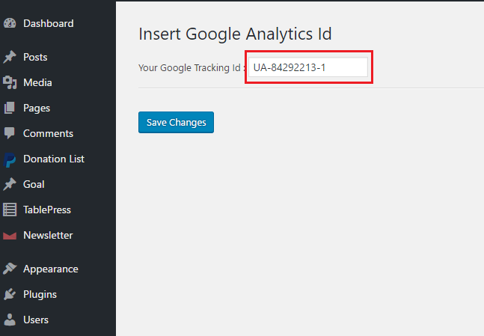Image resolution: width=484 pixels, height=336 pixels.
Task: Open Donation List in sidebar
Action: click(x=54, y=159)
